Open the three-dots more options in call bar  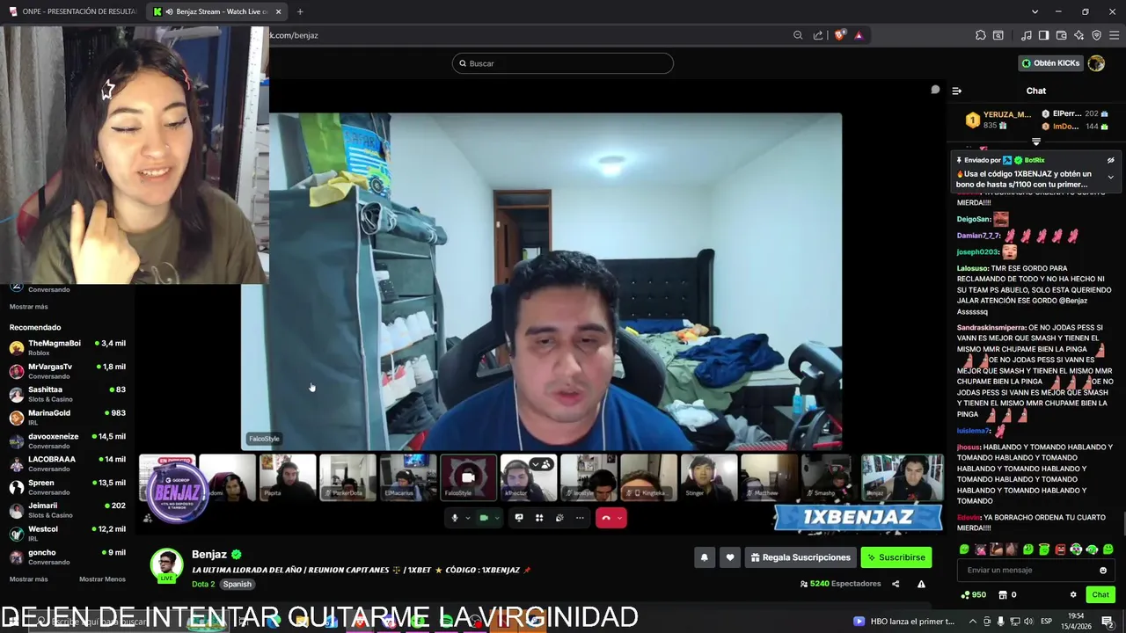tap(580, 518)
